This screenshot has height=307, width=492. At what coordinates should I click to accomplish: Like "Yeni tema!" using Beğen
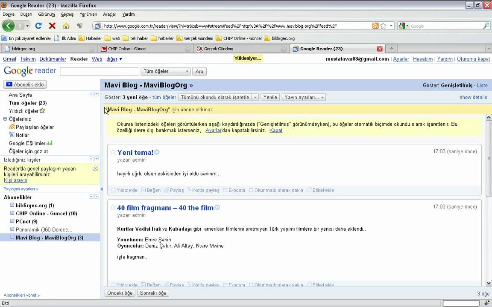[151, 190]
